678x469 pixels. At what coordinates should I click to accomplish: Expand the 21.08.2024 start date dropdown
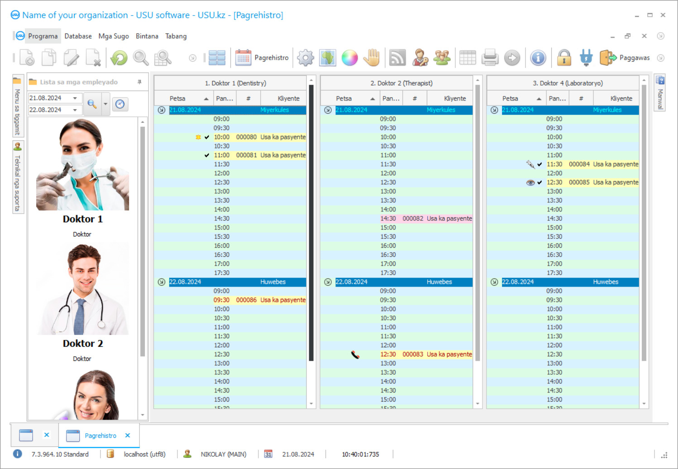point(75,98)
